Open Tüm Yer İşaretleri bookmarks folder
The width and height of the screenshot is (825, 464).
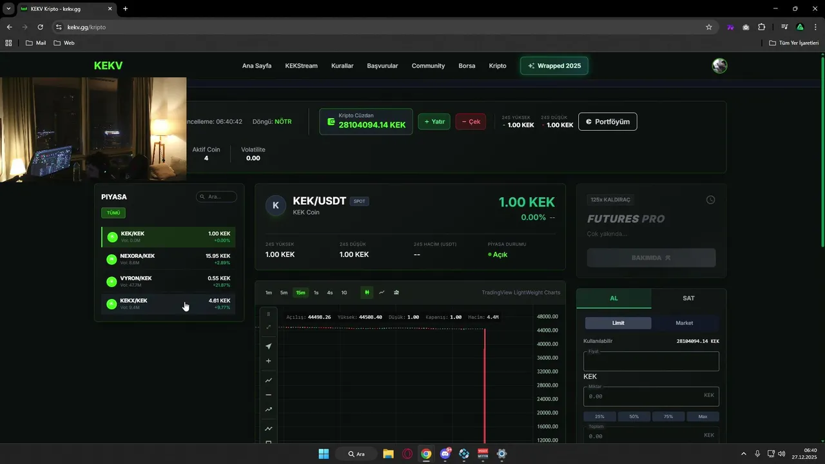coord(794,43)
